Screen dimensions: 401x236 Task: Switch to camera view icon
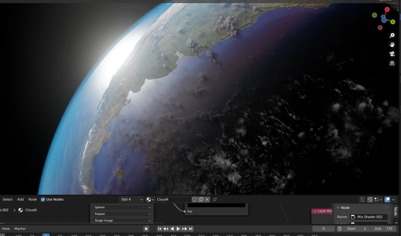(x=392, y=54)
